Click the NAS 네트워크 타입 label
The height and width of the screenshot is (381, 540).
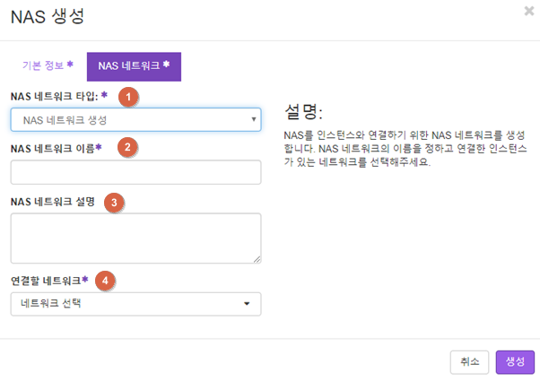pyautogui.click(x=59, y=96)
